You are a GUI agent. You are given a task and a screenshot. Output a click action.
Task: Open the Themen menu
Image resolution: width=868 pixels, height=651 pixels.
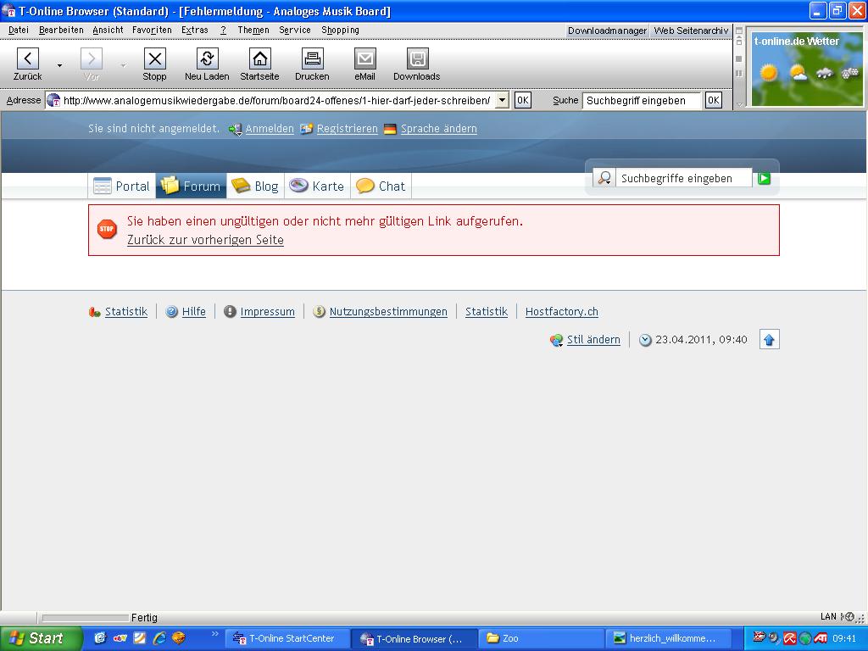coord(253,30)
